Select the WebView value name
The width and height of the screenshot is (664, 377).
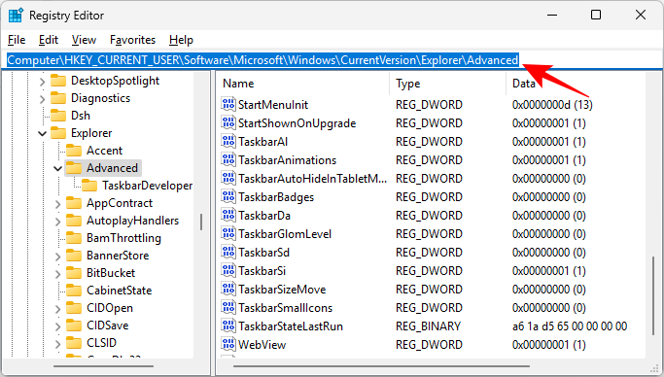(x=262, y=344)
